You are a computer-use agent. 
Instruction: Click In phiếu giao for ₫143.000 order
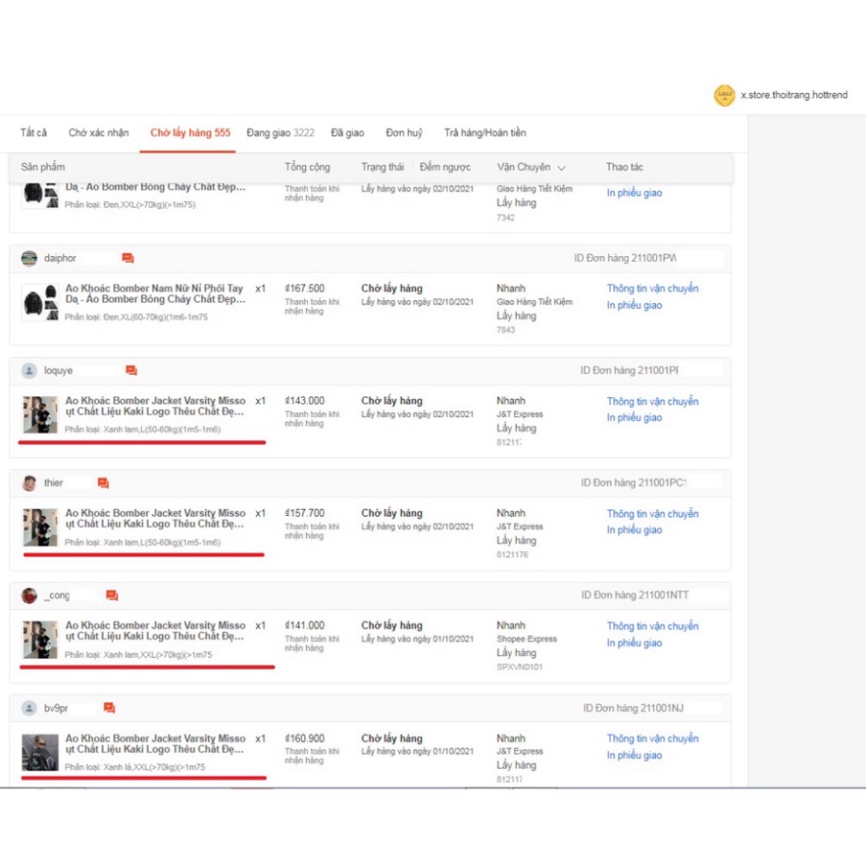tap(635, 418)
